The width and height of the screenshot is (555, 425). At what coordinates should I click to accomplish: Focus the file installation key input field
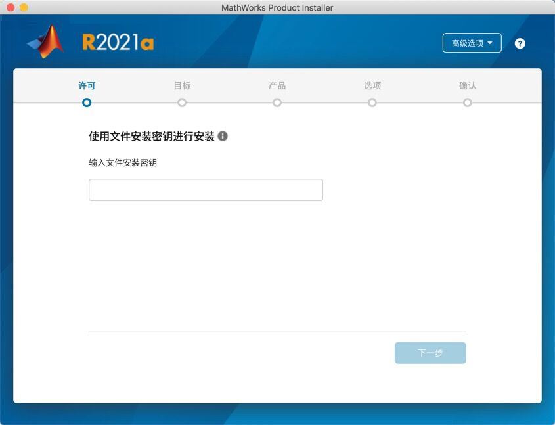click(x=206, y=190)
